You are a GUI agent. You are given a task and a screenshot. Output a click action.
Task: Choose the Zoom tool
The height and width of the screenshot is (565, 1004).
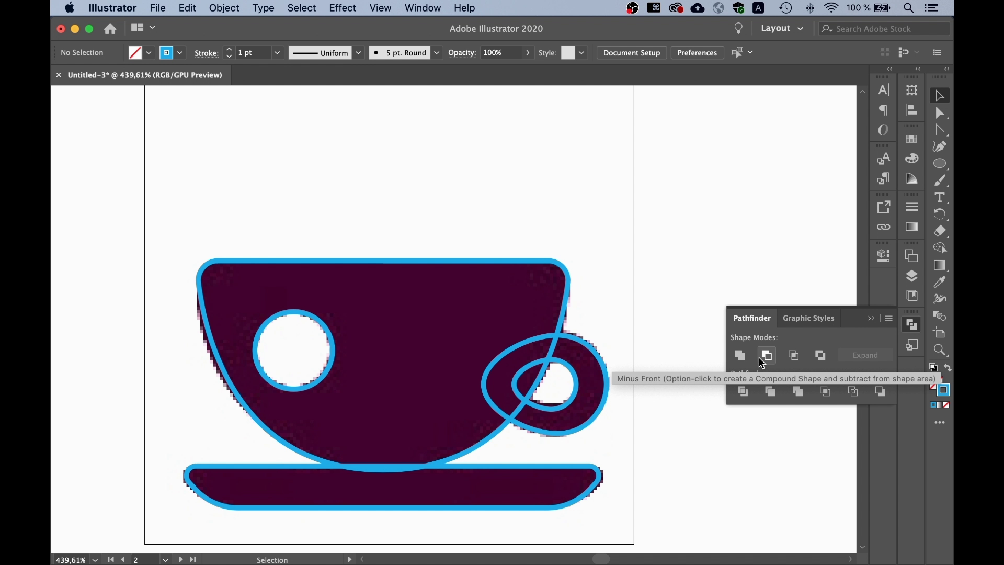[x=940, y=350]
